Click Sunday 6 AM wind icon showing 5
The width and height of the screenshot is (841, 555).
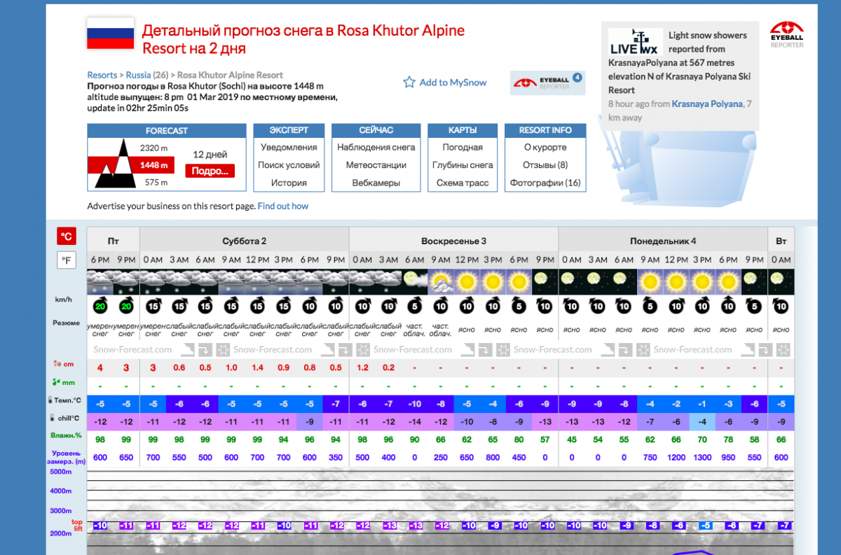point(414,306)
